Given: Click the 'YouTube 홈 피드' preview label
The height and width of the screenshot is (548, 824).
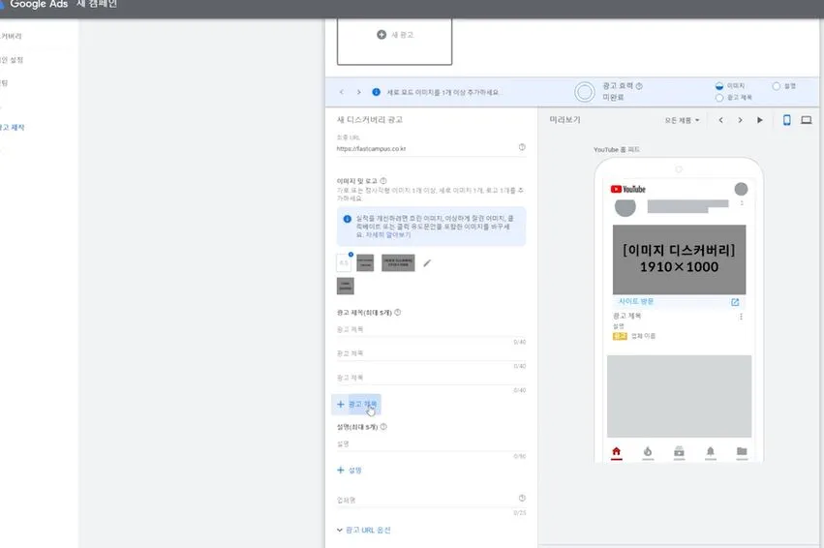Looking at the screenshot, I should [x=617, y=150].
